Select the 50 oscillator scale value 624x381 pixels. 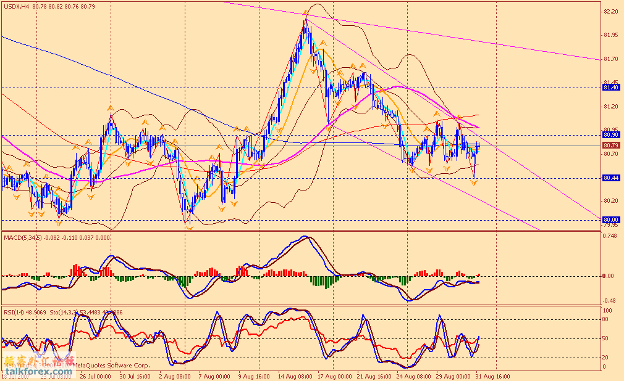606,338
